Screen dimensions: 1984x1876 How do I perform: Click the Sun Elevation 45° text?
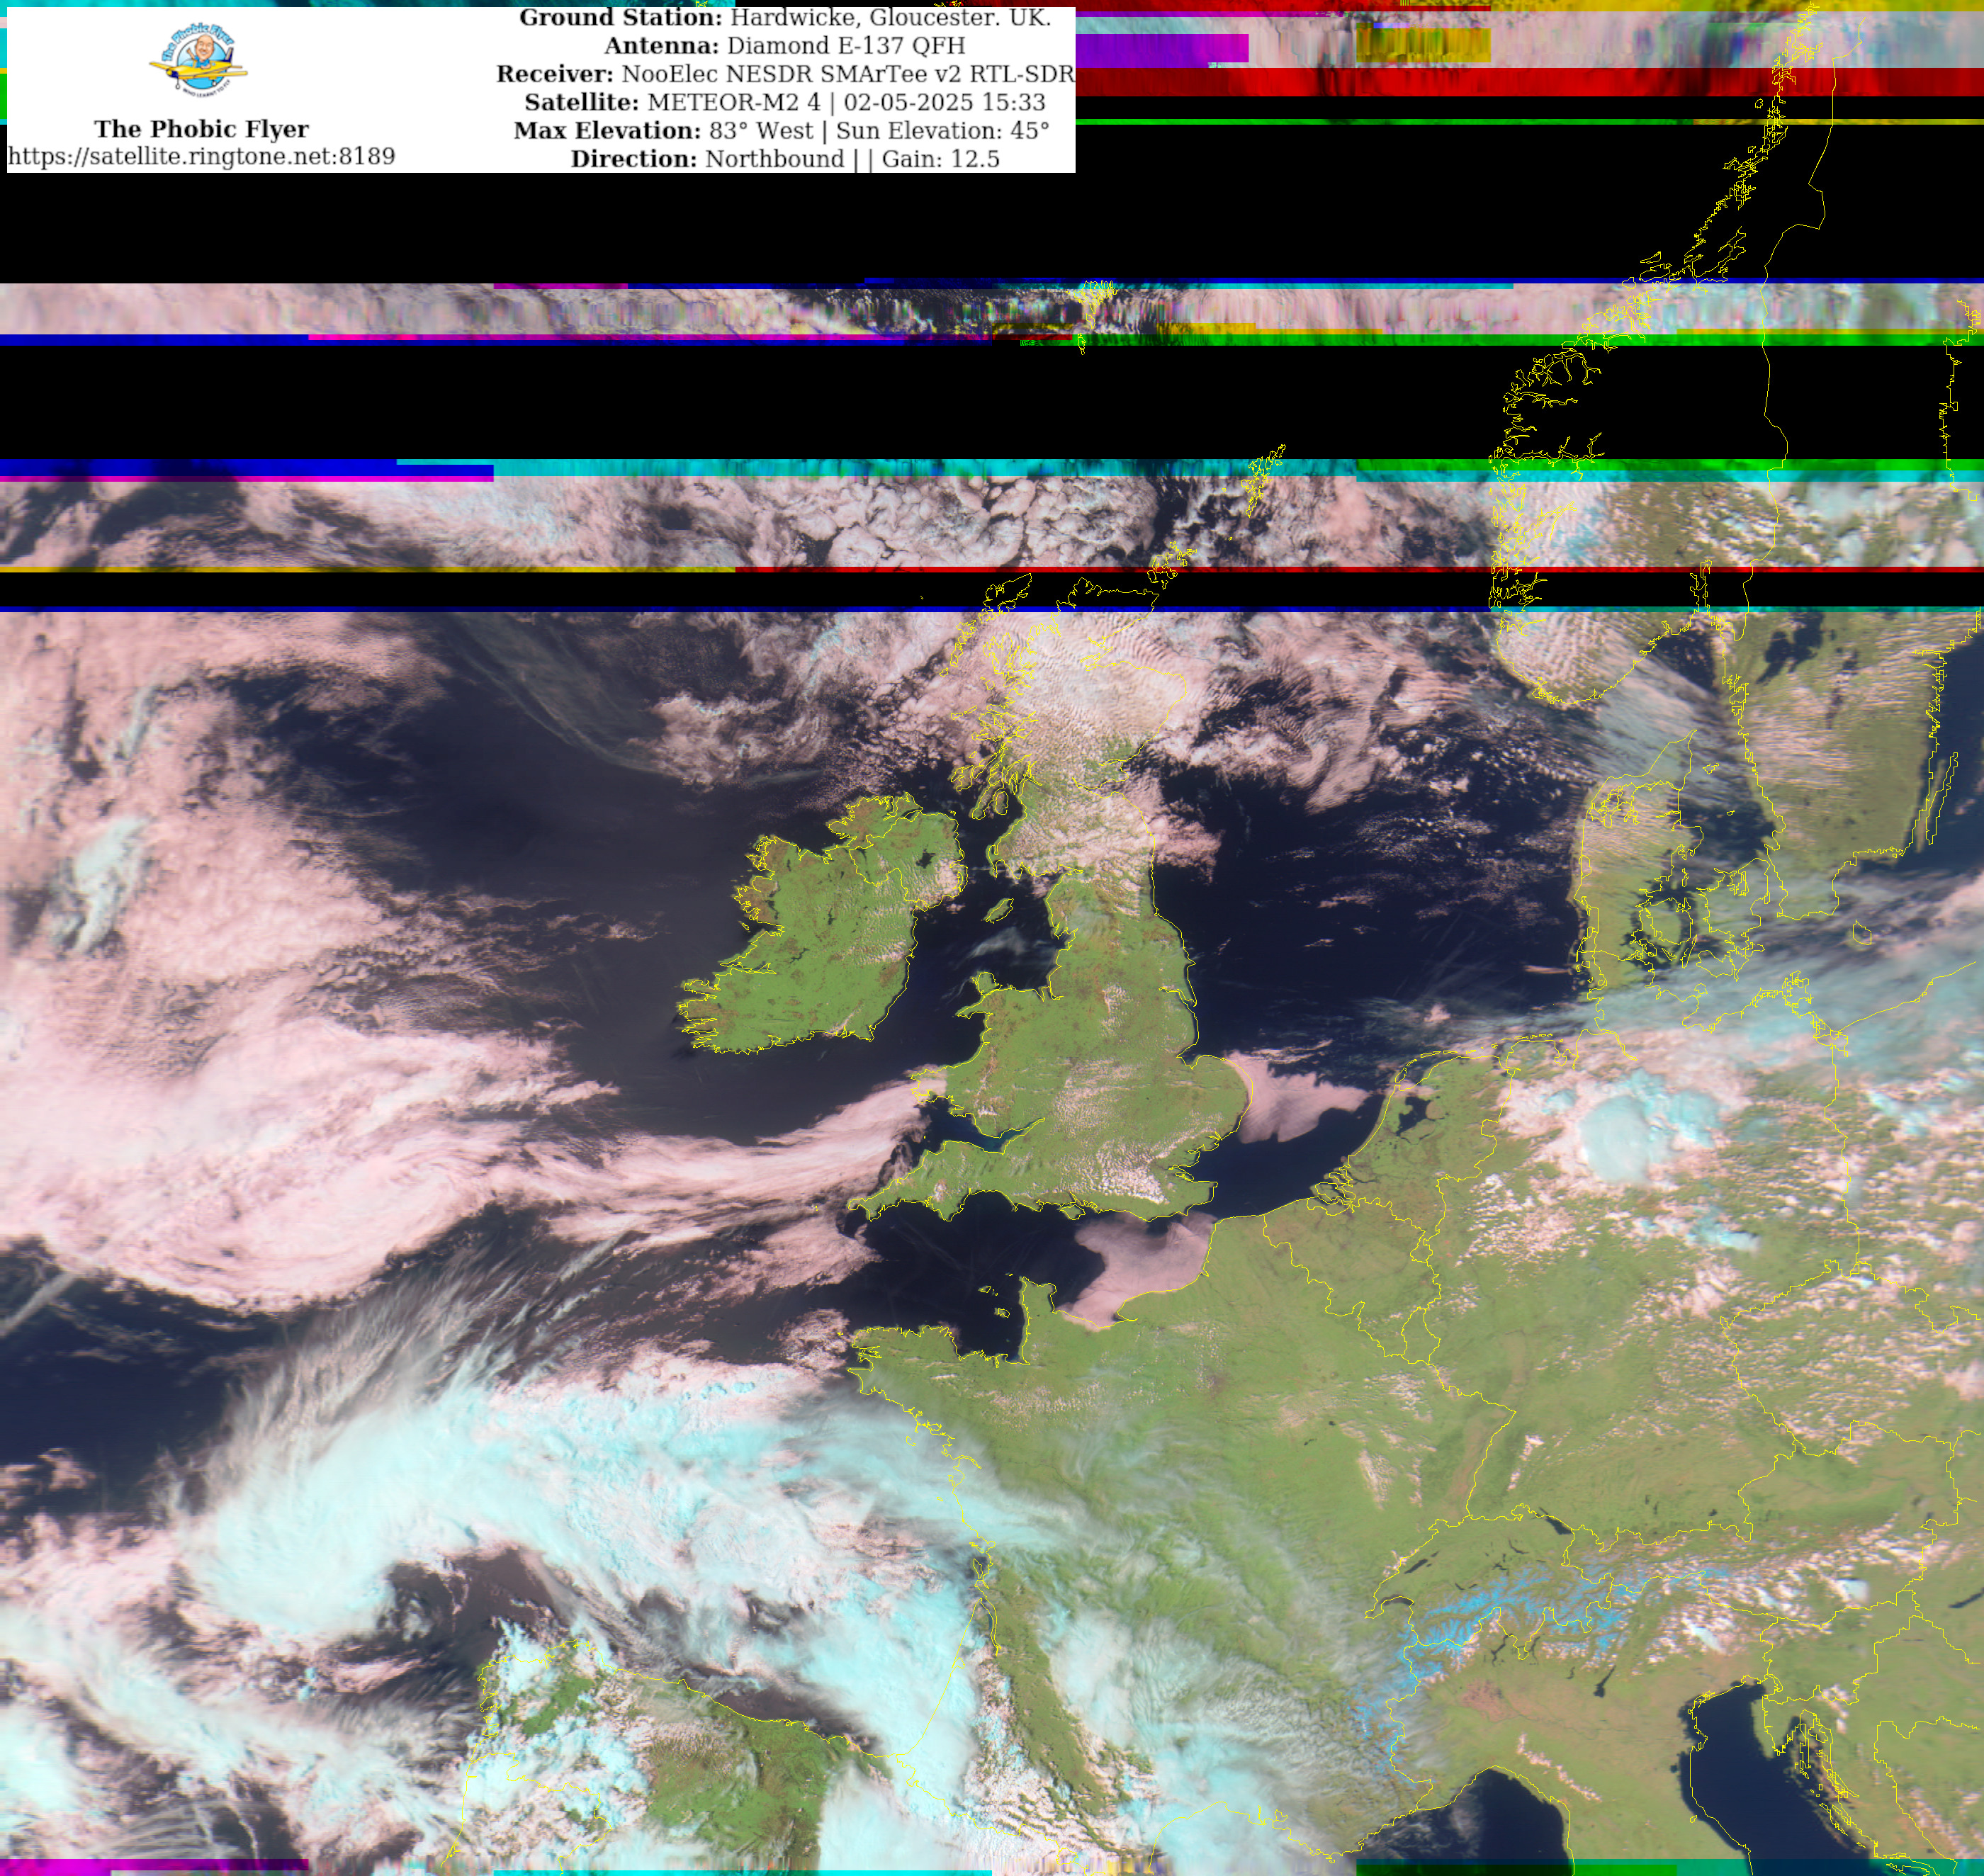click(x=942, y=131)
